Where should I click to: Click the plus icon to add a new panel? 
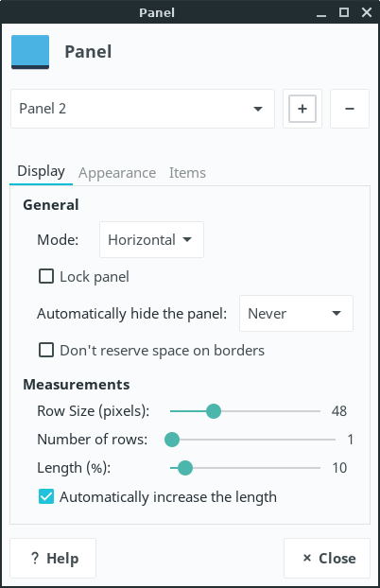click(302, 109)
